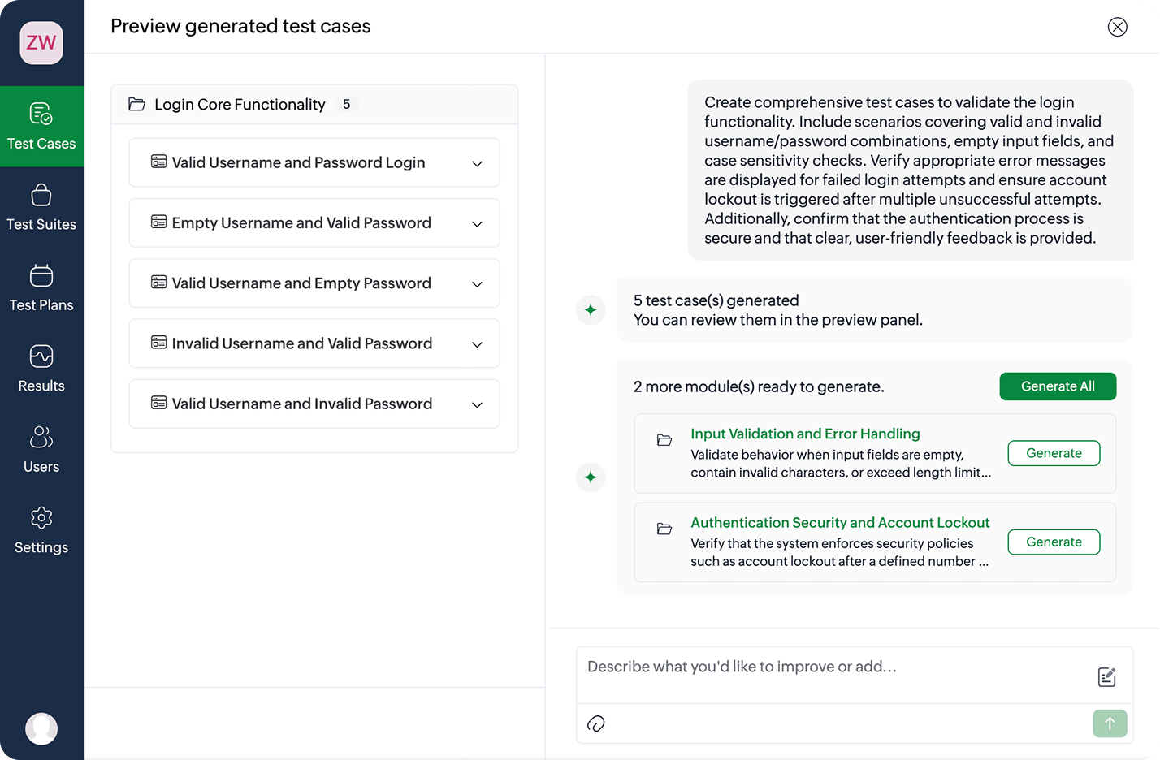Send the message with up-arrow button
The width and height of the screenshot is (1160, 760).
coord(1110,723)
